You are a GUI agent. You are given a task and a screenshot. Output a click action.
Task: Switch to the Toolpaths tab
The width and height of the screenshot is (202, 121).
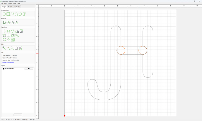pos(17,7)
